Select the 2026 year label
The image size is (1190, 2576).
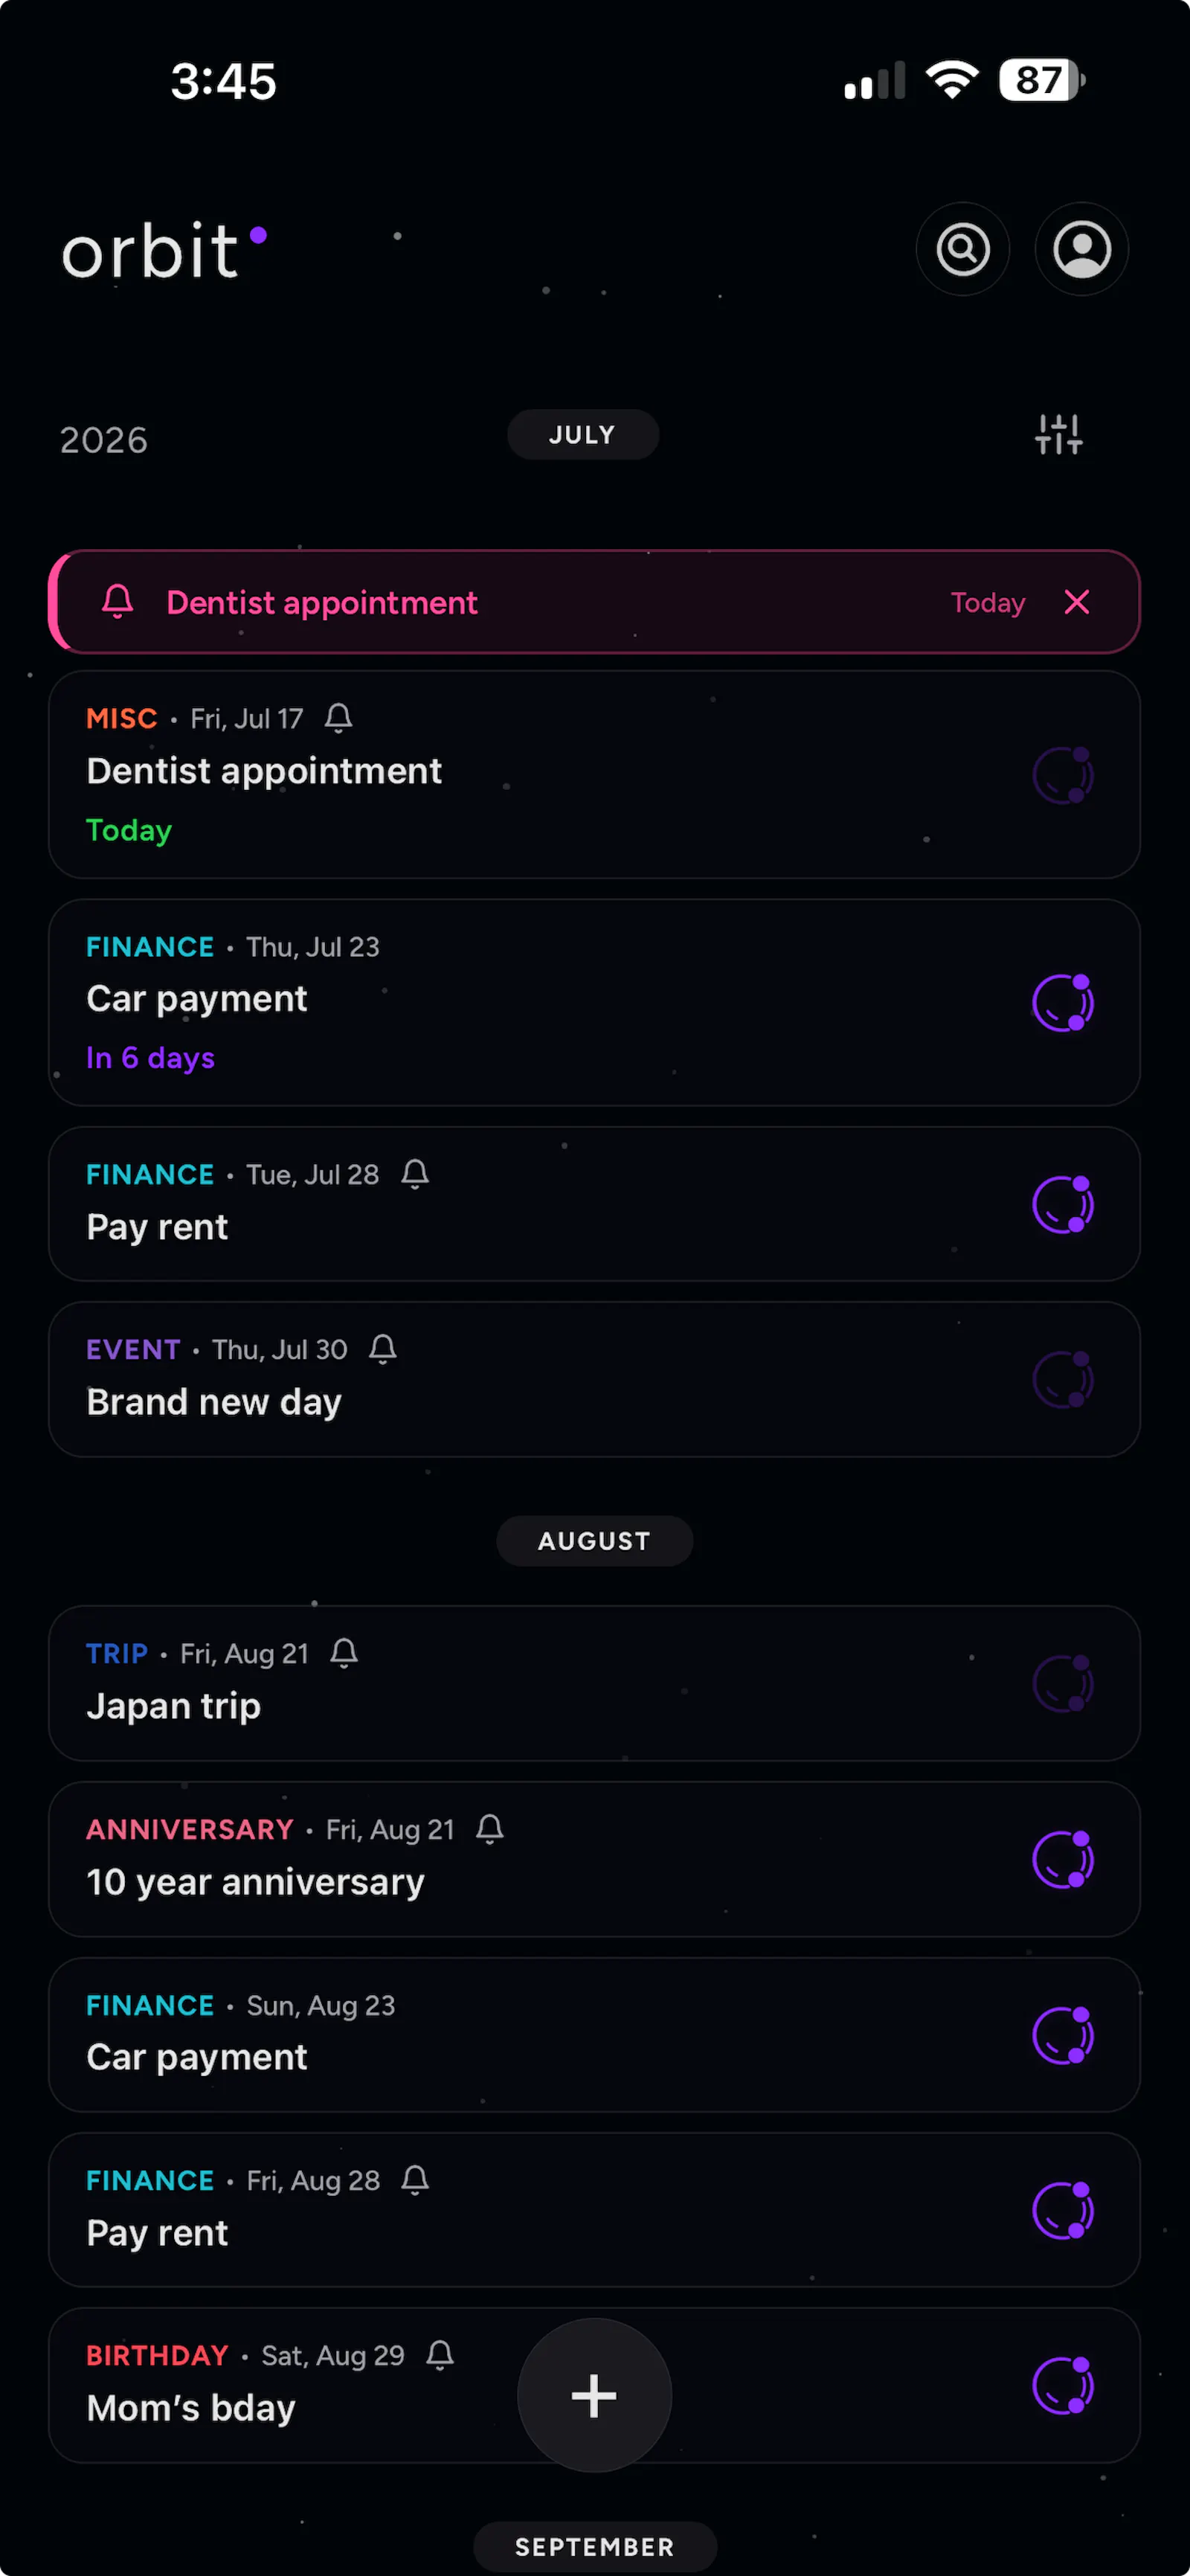pos(104,440)
